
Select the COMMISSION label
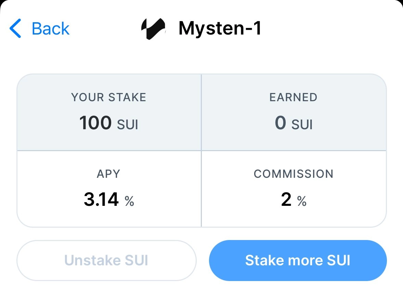point(293,174)
